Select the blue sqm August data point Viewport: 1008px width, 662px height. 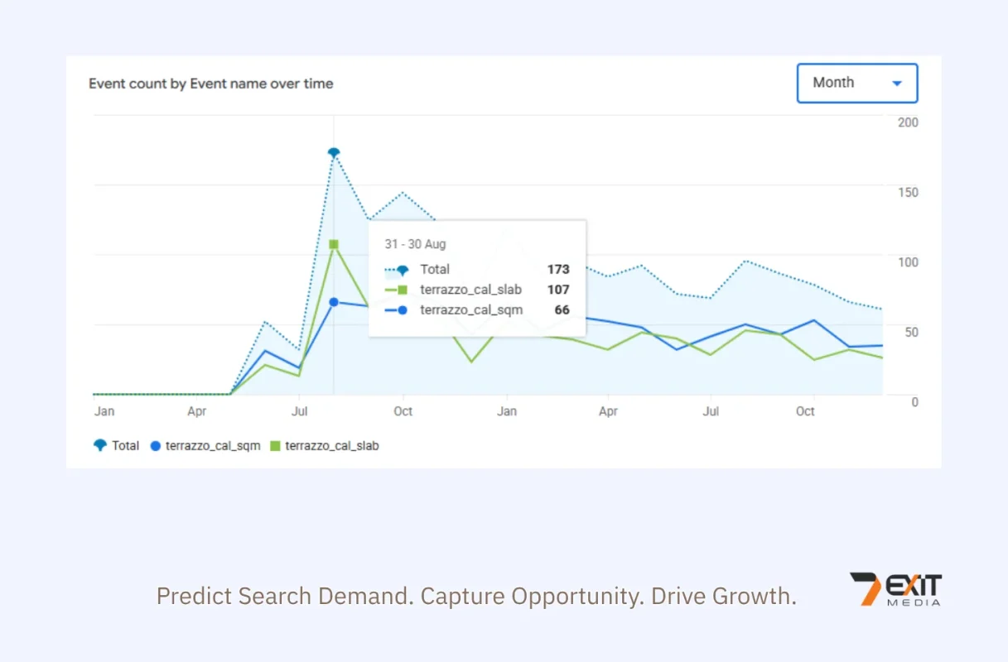[334, 302]
